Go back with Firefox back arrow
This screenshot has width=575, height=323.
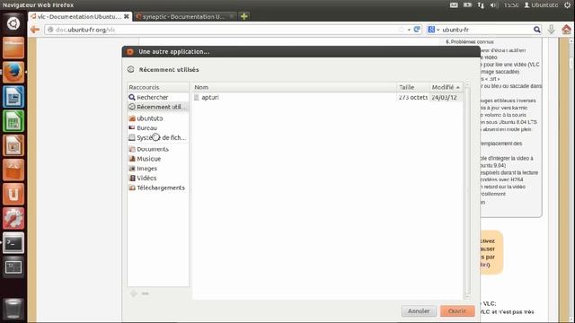tap(35, 30)
